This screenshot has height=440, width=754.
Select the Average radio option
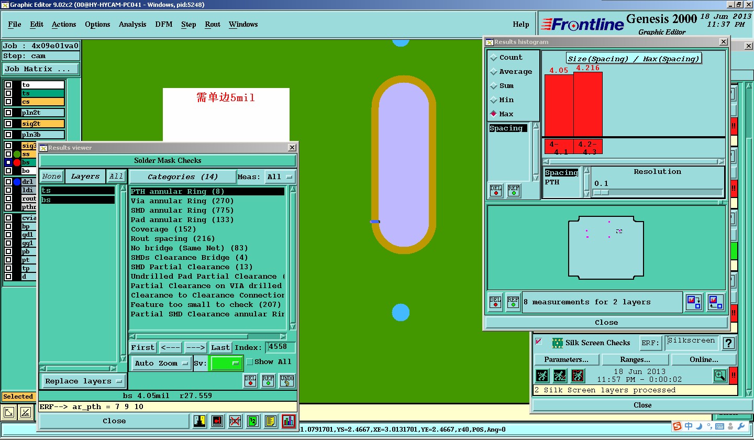(x=494, y=72)
